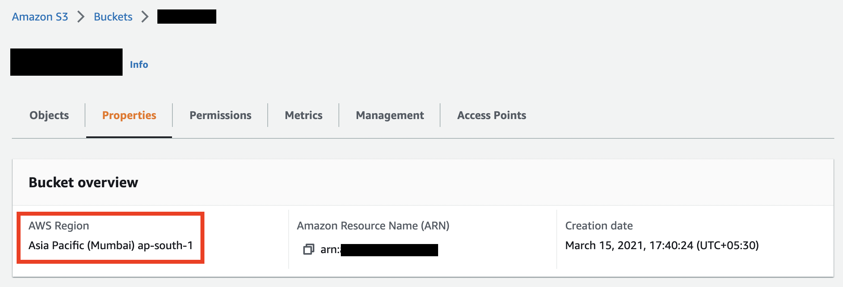This screenshot has width=843, height=287.
Task: Copy the bucket ARN using copy icon
Action: tap(308, 249)
